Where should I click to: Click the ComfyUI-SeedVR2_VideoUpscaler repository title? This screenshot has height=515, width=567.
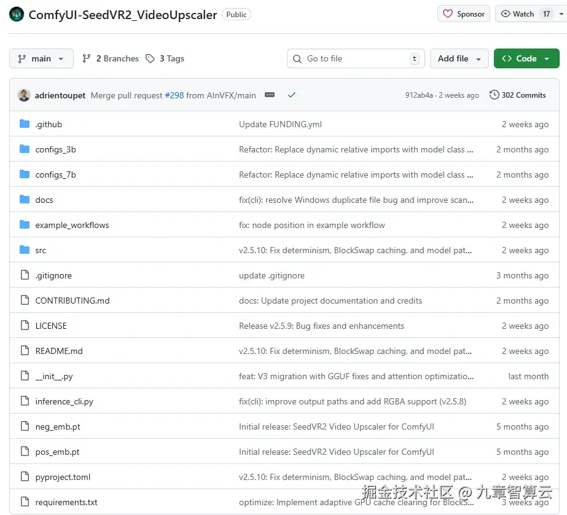pyautogui.click(x=123, y=15)
